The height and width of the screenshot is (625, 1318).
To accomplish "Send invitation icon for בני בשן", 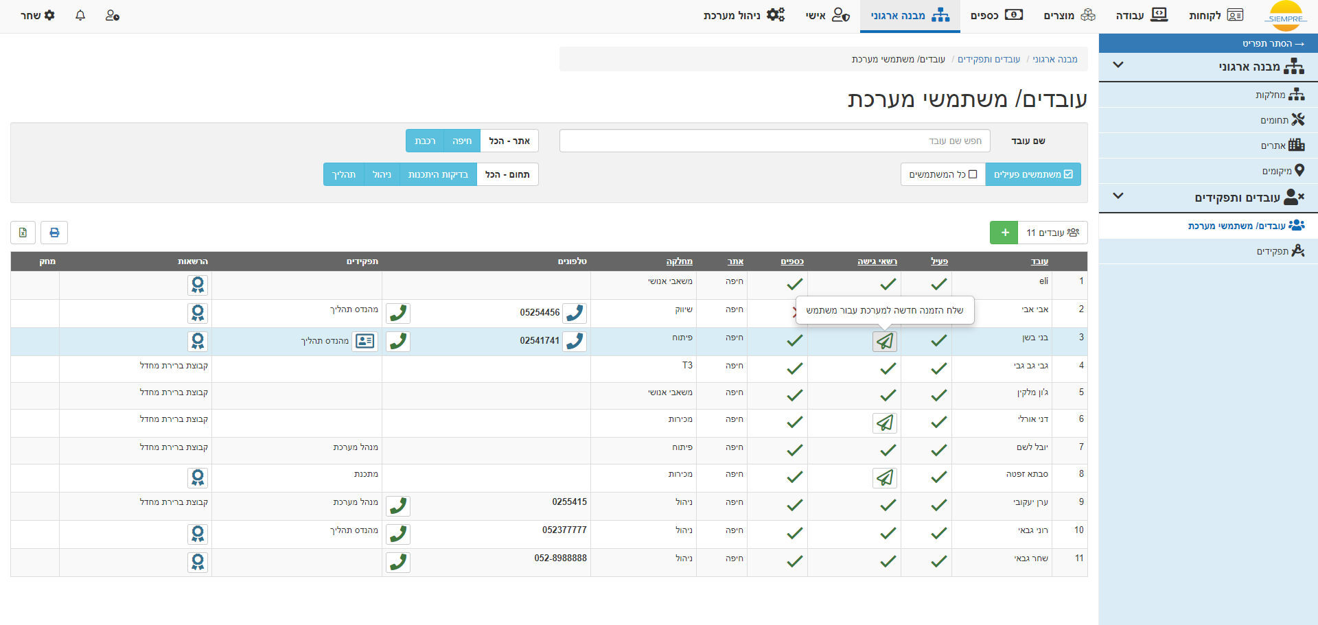I will pos(884,341).
